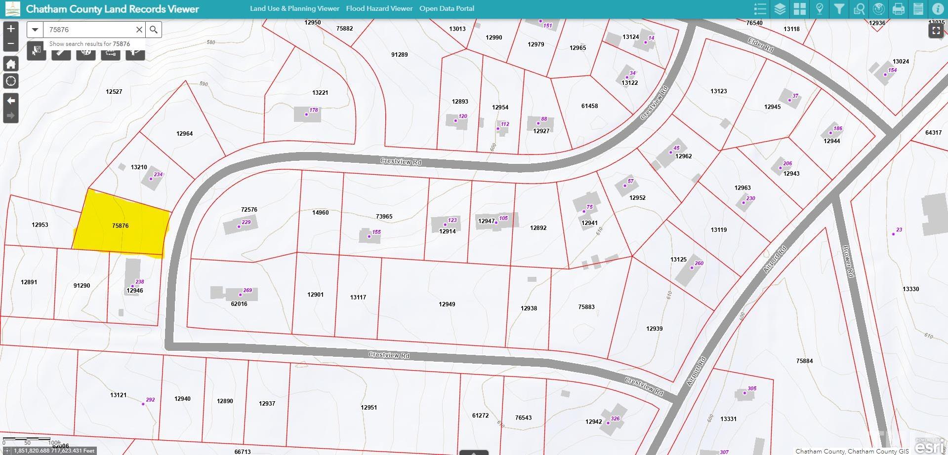Click the My Location crosshair button
The image size is (948, 455).
click(x=11, y=81)
